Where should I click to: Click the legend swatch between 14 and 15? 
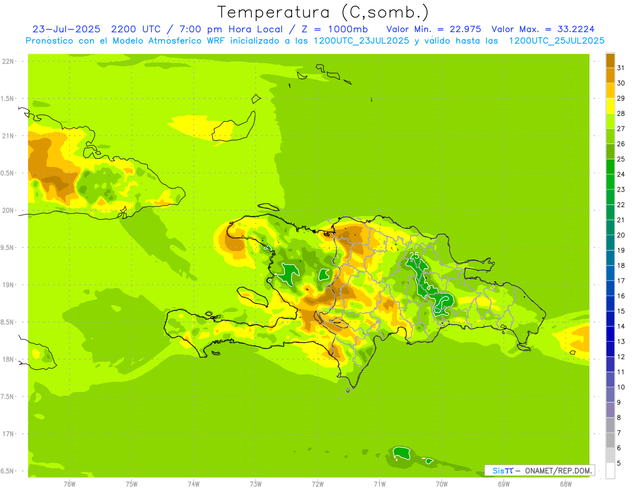point(610,318)
